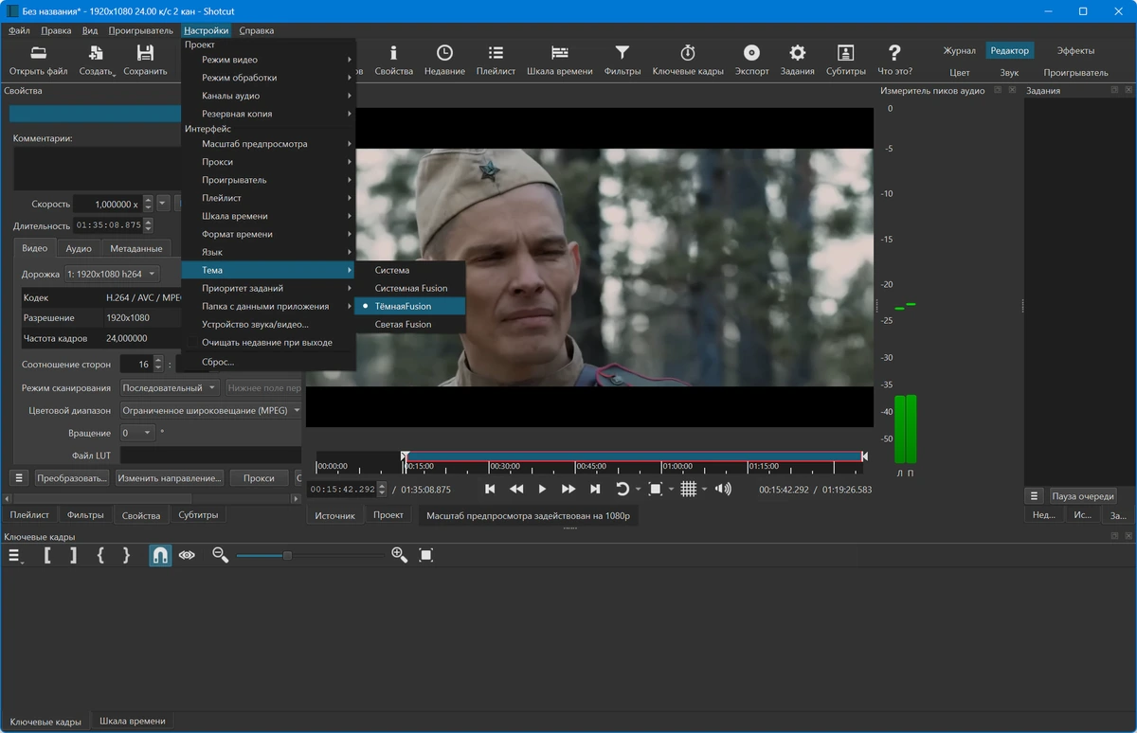Open the Filters (Фильтры) funnel icon
The image size is (1137, 733).
point(622,59)
